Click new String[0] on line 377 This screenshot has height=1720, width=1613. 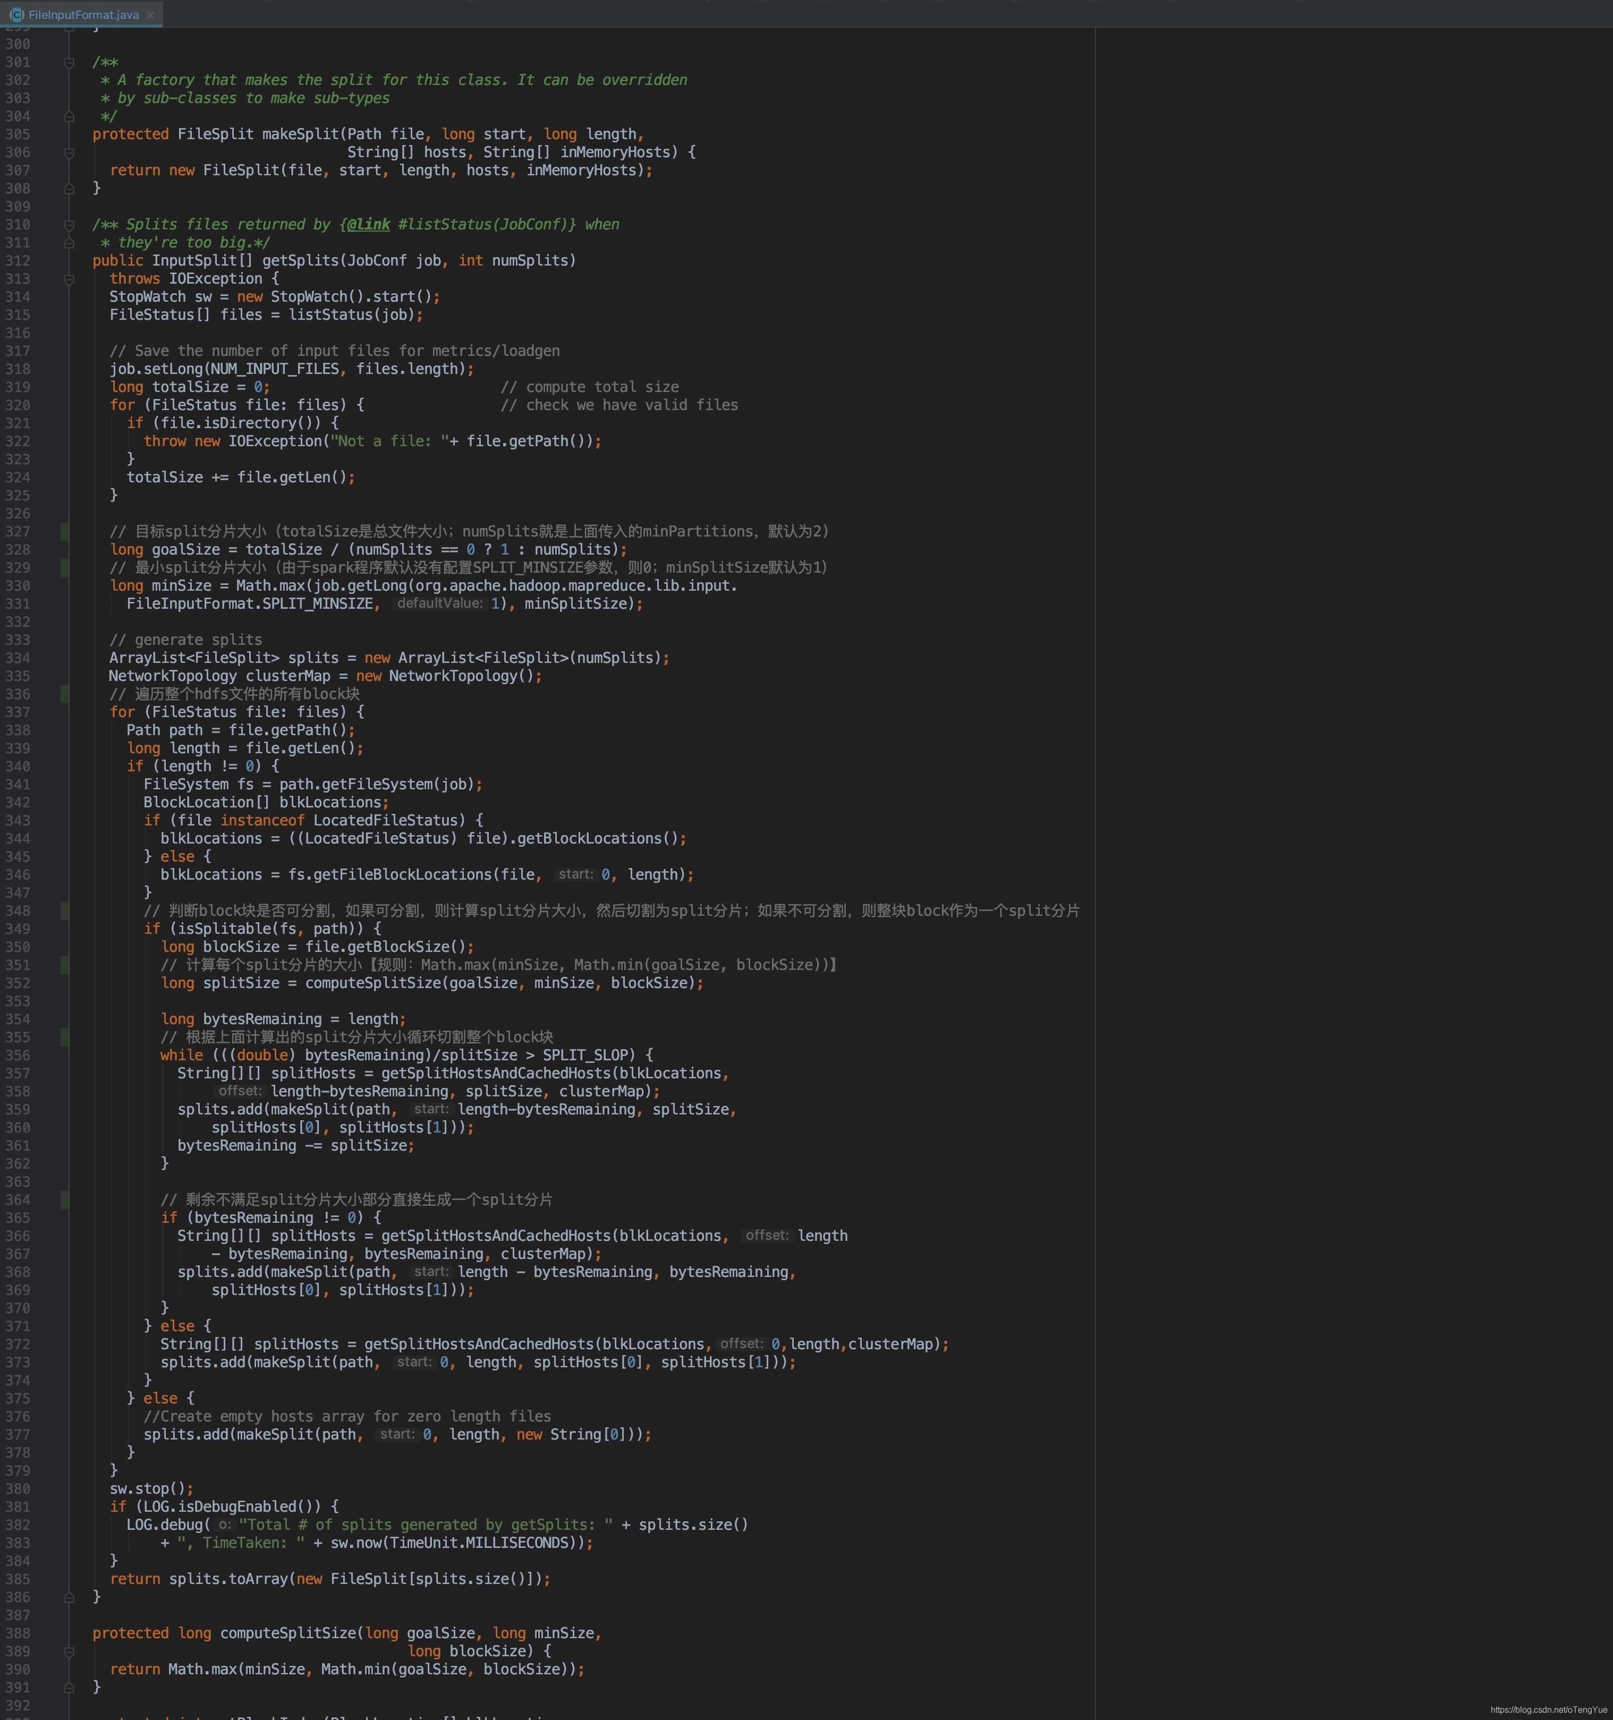point(572,1435)
